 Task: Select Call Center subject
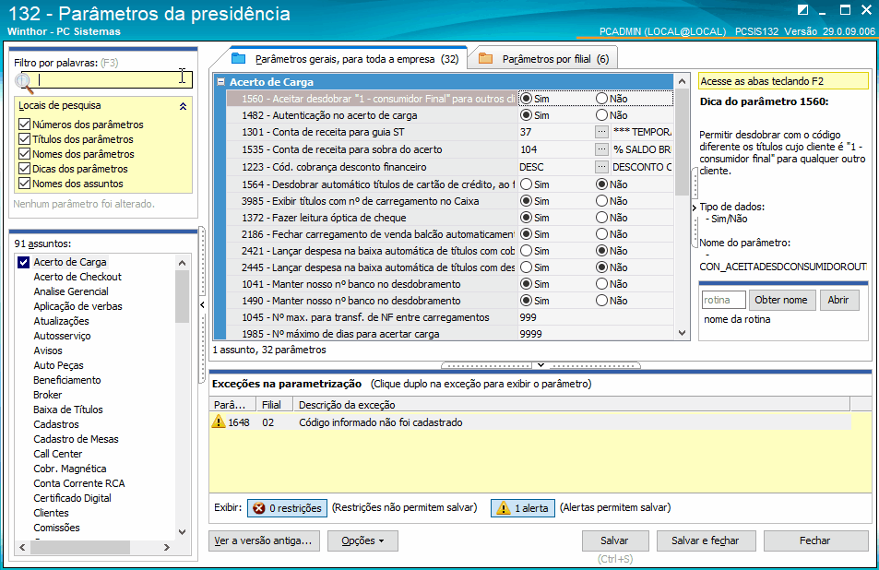[x=58, y=454]
